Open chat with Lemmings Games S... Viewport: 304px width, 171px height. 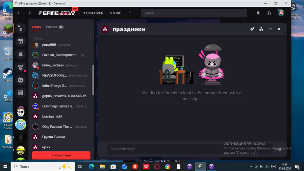61,106
